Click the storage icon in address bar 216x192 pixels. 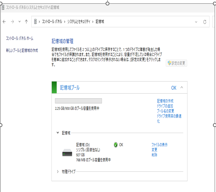pyautogui.click(x=35, y=22)
